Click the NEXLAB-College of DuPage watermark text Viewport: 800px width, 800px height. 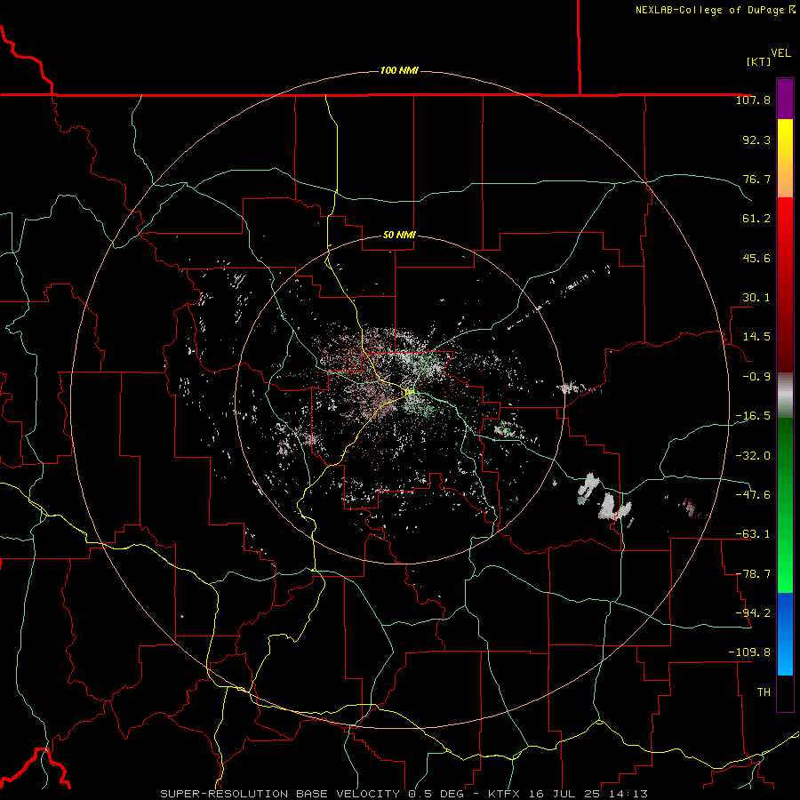click(716, 10)
